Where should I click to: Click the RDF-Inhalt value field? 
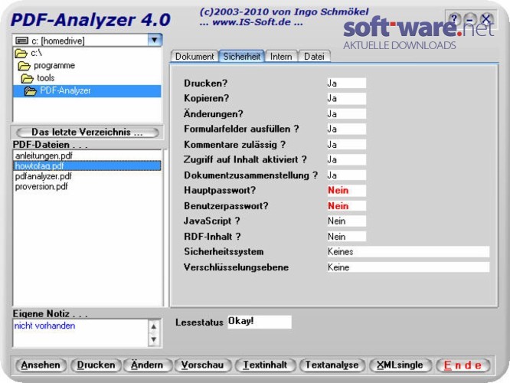pyautogui.click(x=346, y=237)
